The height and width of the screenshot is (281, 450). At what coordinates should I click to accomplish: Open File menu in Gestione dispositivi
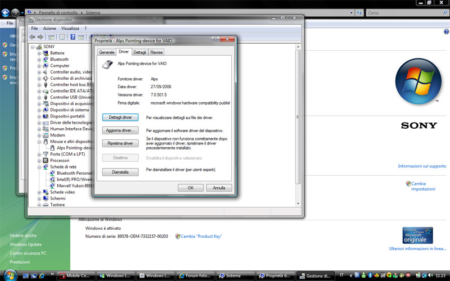tap(34, 29)
